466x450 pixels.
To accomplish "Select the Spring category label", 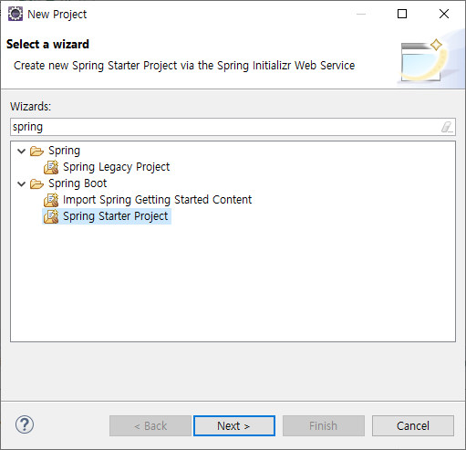I will [x=64, y=151].
